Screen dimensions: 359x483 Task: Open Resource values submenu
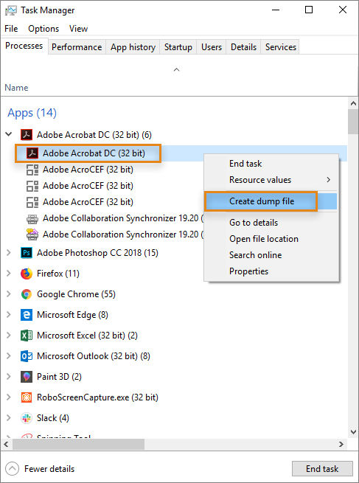tap(271, 180)
